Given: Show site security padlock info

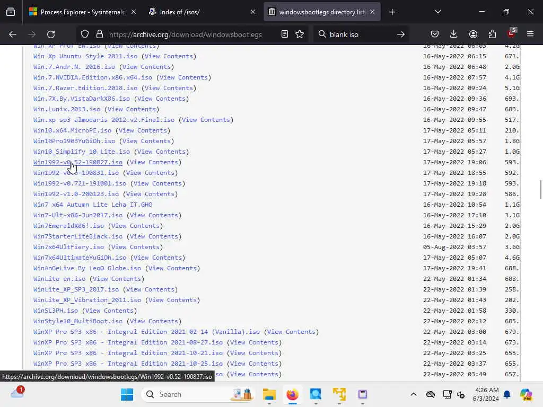Looking at the screenshot, I should click(100, 34).
